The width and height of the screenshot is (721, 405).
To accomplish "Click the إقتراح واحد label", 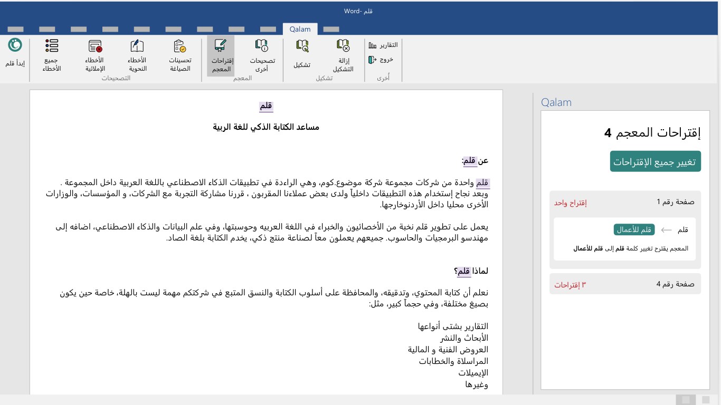I will tap(570, 202).
